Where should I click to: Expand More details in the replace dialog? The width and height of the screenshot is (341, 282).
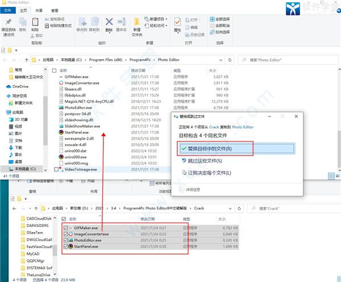pos(189,190)
